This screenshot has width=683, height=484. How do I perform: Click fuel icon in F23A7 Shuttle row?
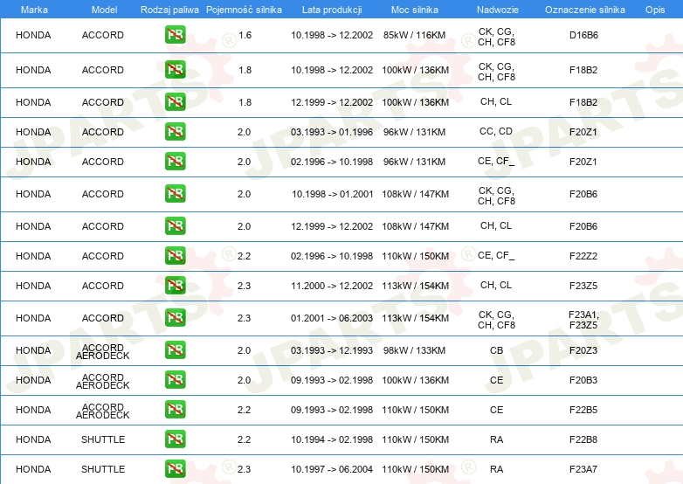[175, 469]
